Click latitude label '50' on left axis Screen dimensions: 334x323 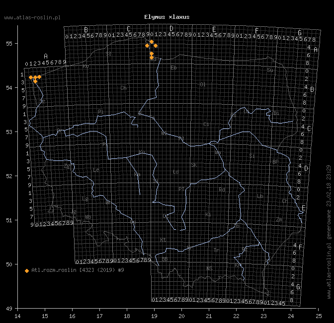coord(9,264)
